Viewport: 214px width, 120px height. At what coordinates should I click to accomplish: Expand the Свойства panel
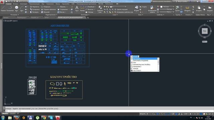point(160,15)
